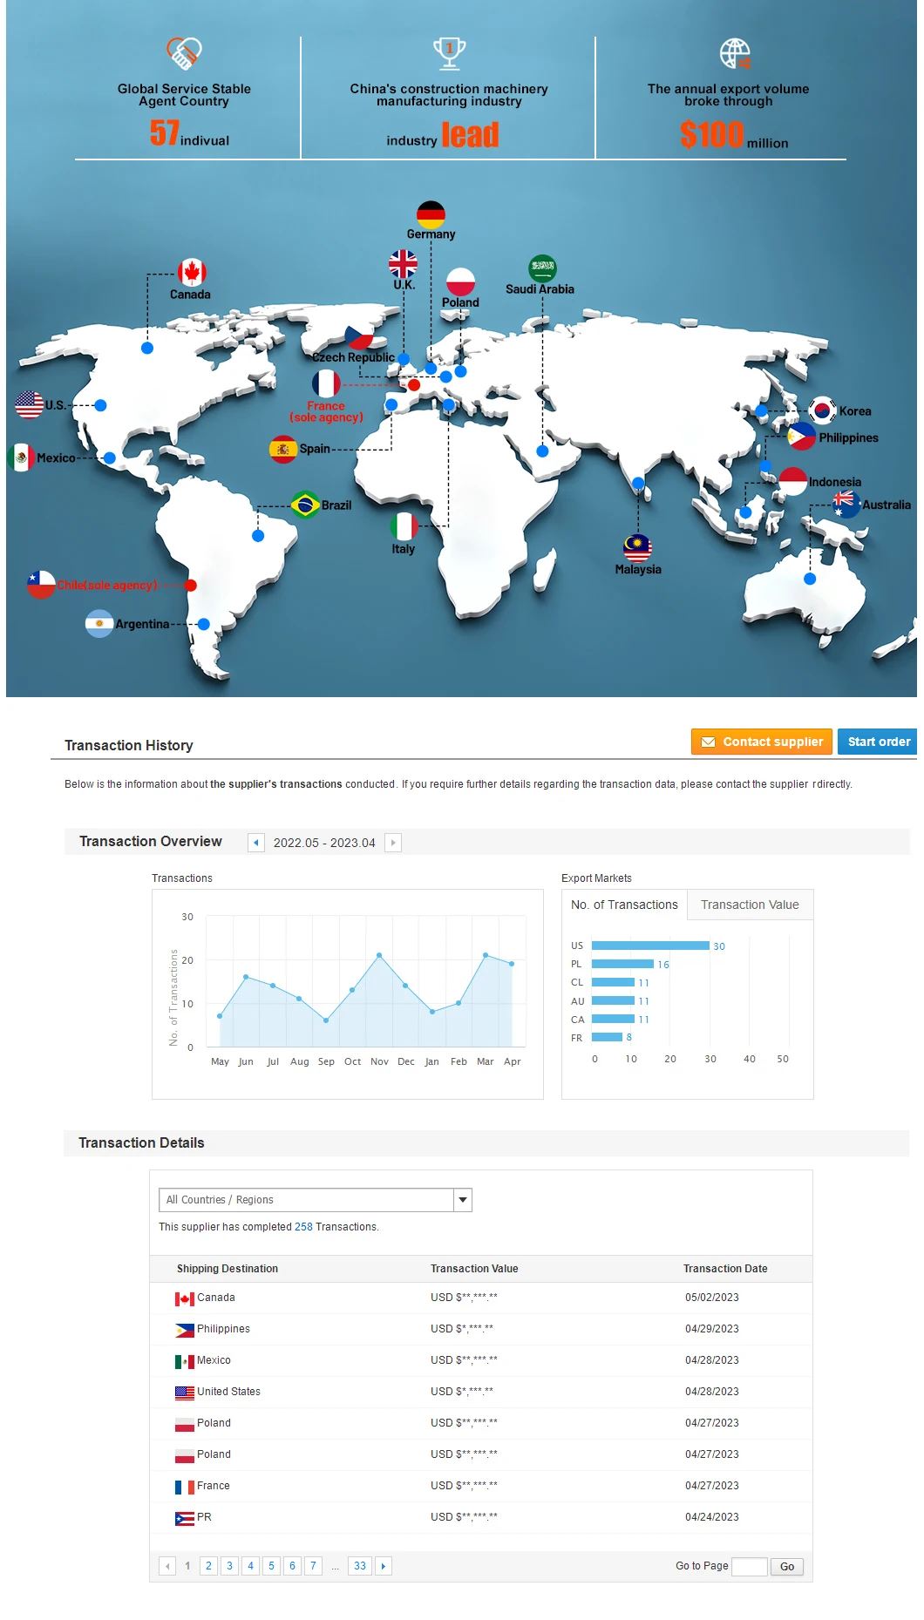Click the Brazil flag icon on map
The image size is (924, 1620).
305,505
